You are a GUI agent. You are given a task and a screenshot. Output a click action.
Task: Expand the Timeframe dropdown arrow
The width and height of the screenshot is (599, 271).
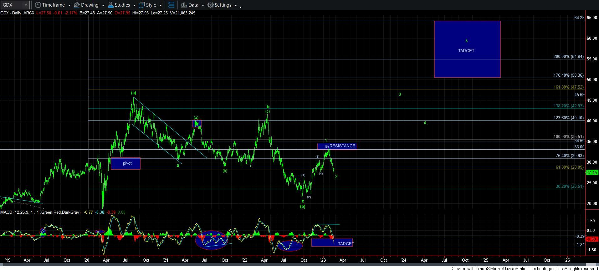[69, 5]
